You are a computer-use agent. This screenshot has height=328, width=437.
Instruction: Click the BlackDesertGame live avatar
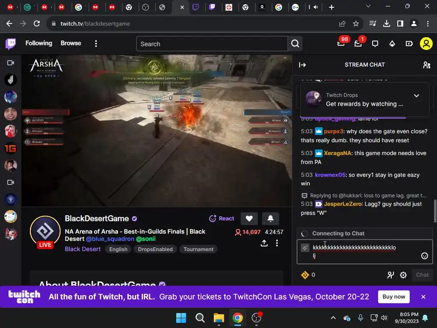tap(45, 231)
